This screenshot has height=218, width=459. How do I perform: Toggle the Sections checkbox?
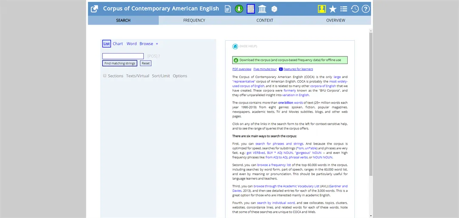click(105, 75)
